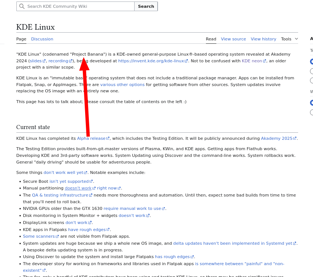
Task: Open the Alpha release link
Action: 93,138
